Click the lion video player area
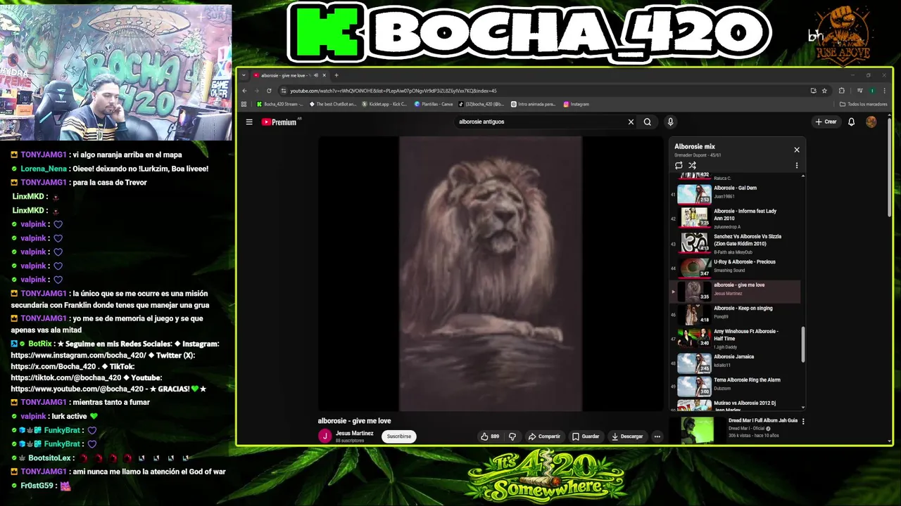This screenshot has height=506, width=901. pos(491,273)
